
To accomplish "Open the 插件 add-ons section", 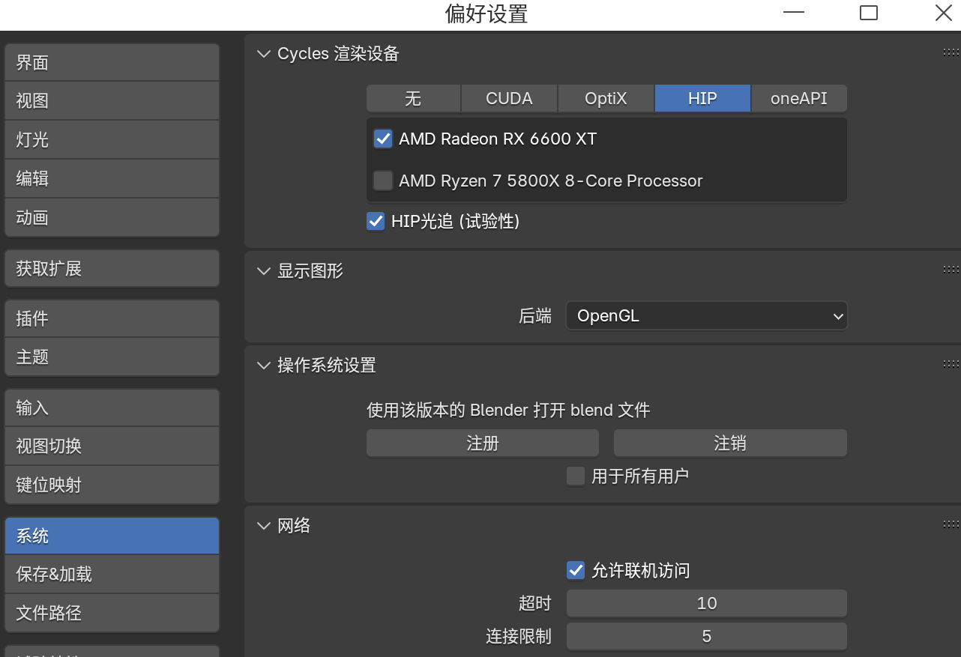I will [112, 318].
